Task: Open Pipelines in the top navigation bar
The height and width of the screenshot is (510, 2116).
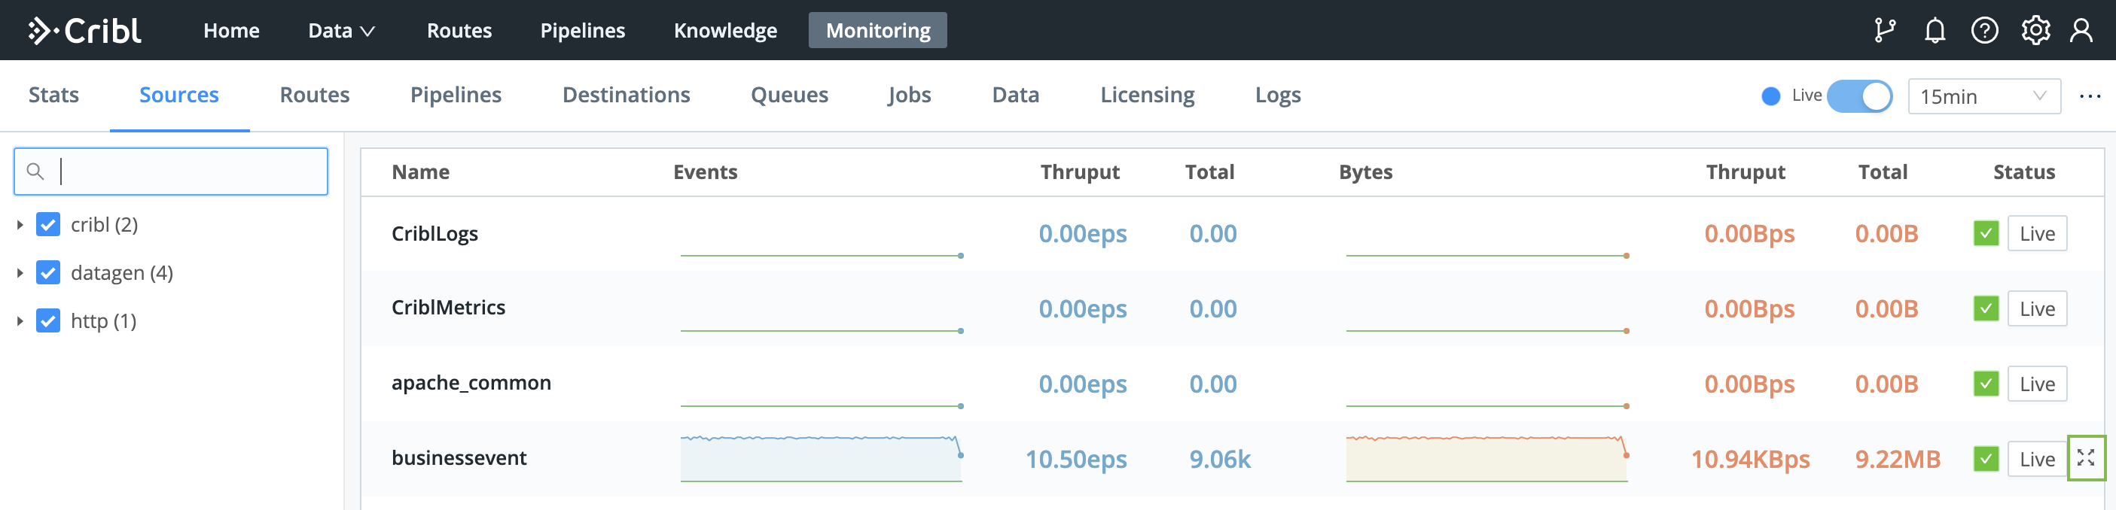Action: pos(582,30)
